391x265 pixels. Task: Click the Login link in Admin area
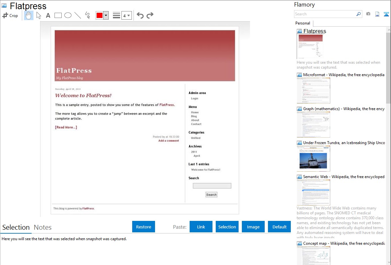point(195,98)
